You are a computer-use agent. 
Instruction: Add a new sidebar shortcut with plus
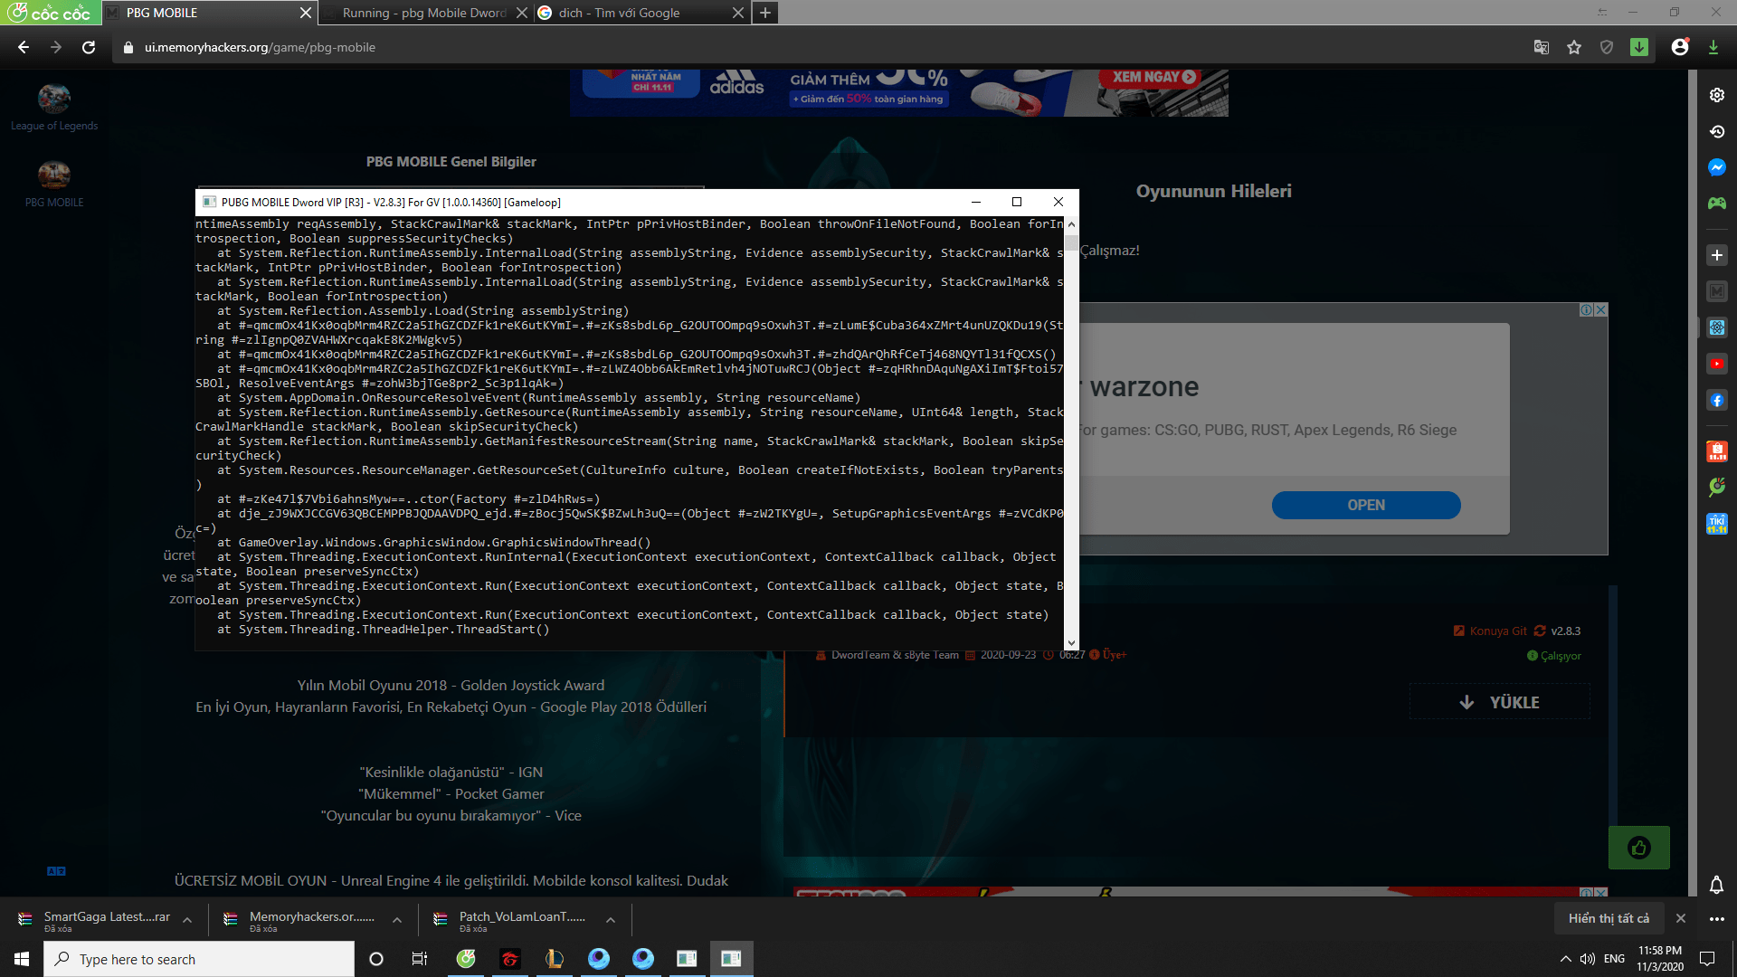(x=1716, y=255)
